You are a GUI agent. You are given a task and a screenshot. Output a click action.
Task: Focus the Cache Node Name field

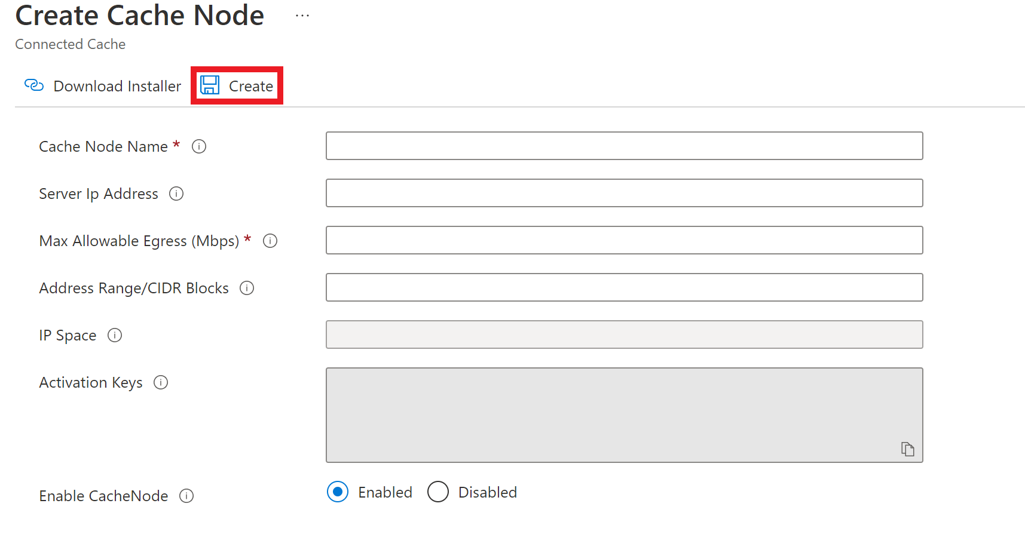[x=624, y=146]
